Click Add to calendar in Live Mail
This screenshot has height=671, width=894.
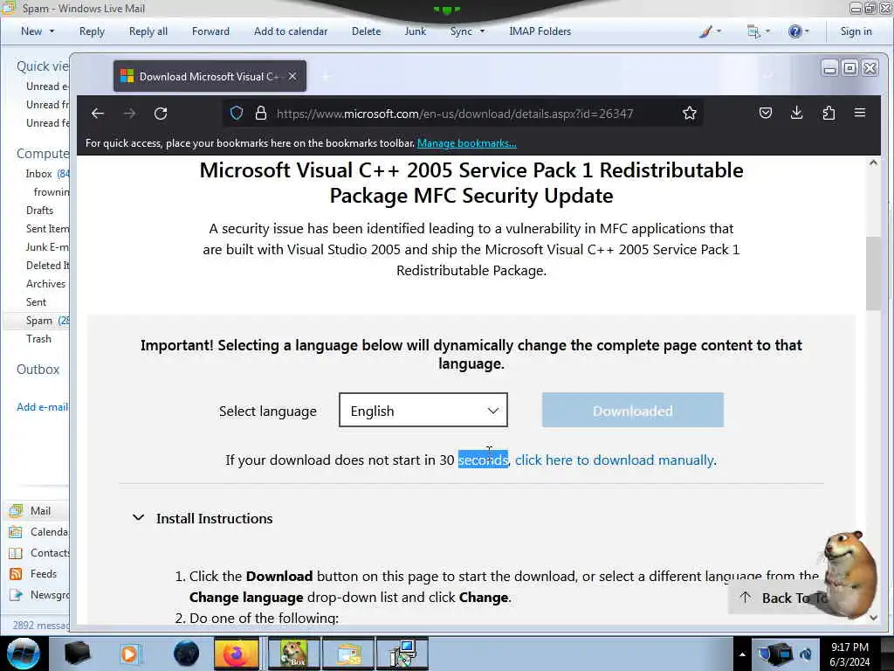coord(291,31)
